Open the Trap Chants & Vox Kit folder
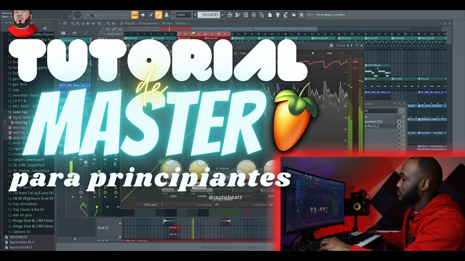Viewport: 465px width, 261px height. (28, 210)
